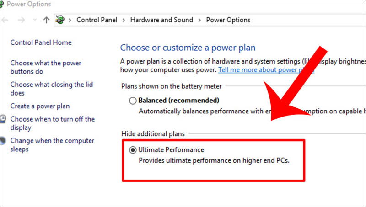366x207 pixels.
Task: Go to Control Panel in breadcrumb
Action: point(97,20)
